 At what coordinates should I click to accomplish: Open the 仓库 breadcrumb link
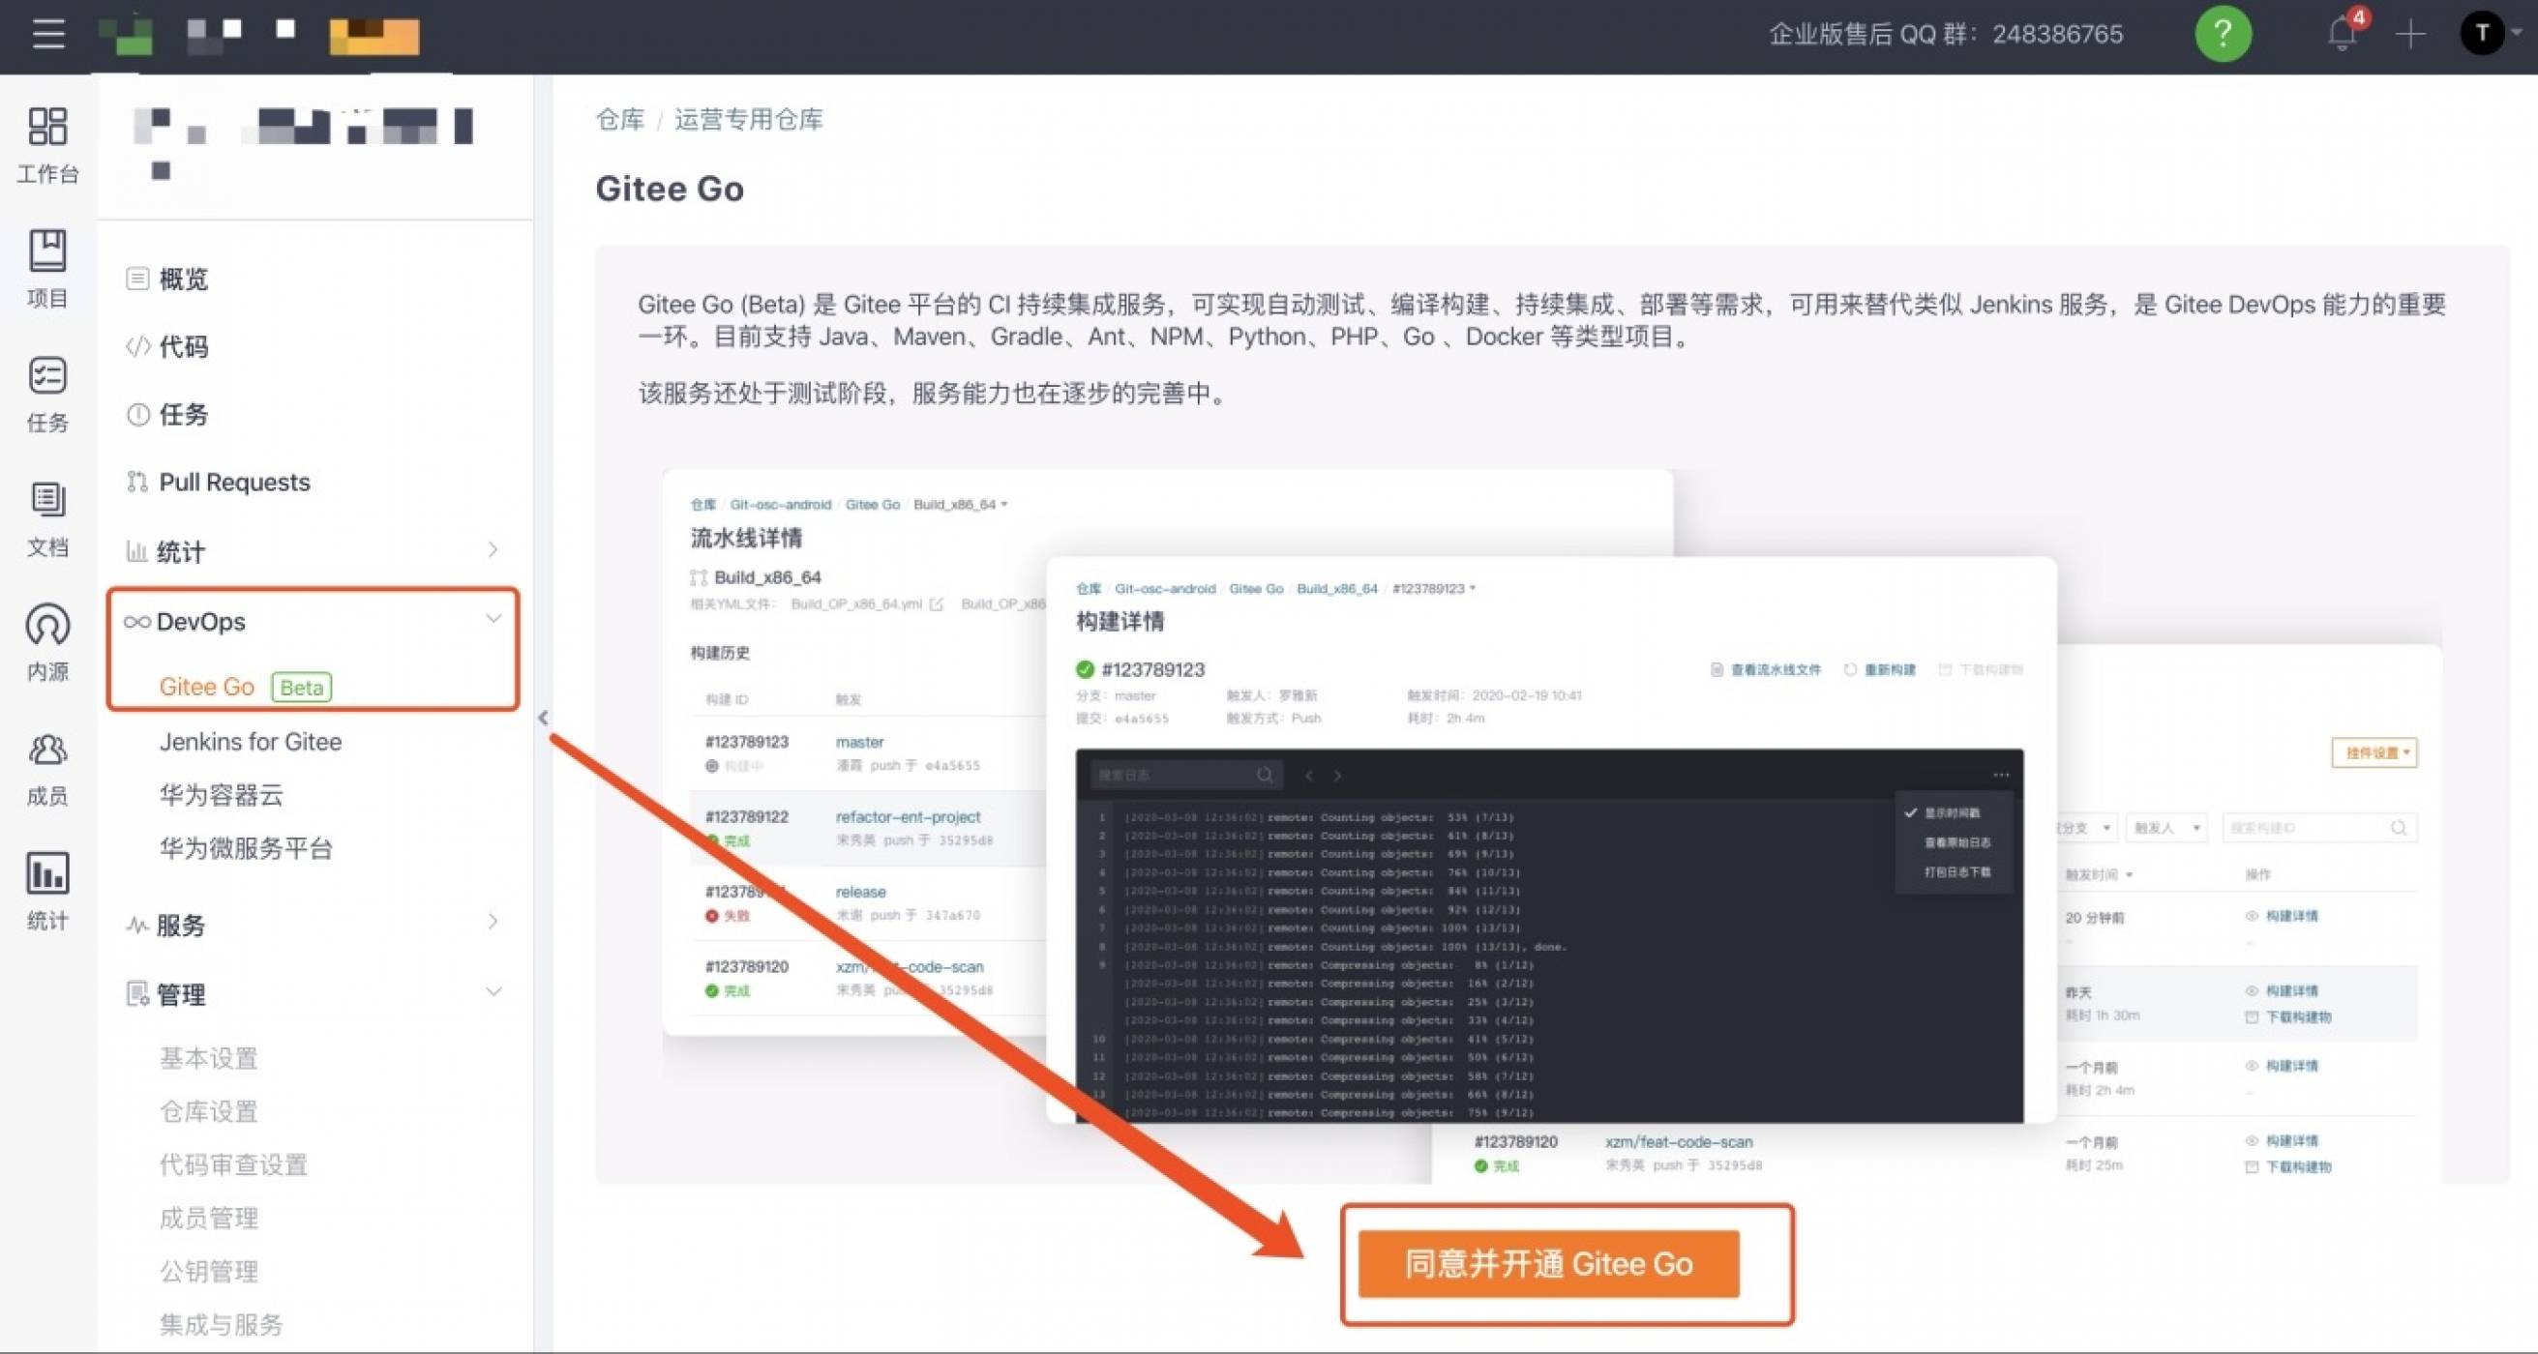pyautogui.click(x=618, y=120)
